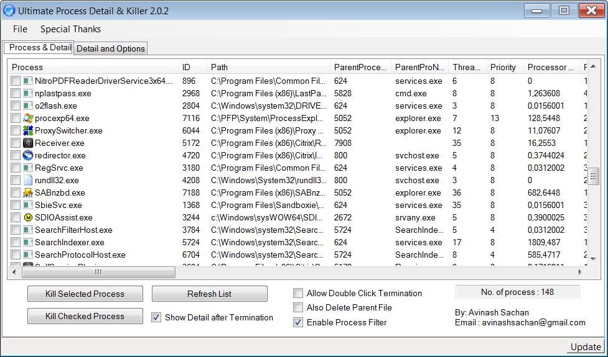Screen dimensions: 608x357
Task: Click the application logo in title bar
Action: click(9, 11)
